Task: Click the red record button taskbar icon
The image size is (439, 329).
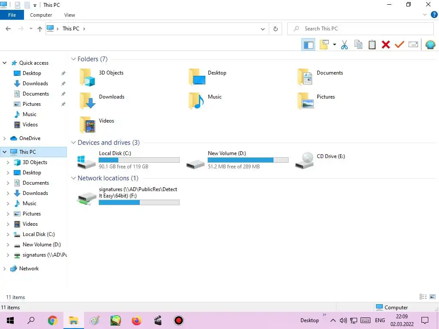Action: point(179,320)
